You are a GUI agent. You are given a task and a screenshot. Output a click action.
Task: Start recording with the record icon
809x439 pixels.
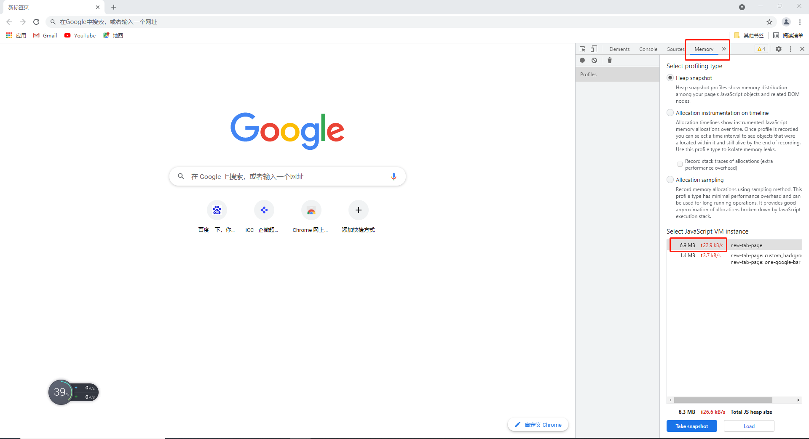[582, 60]
